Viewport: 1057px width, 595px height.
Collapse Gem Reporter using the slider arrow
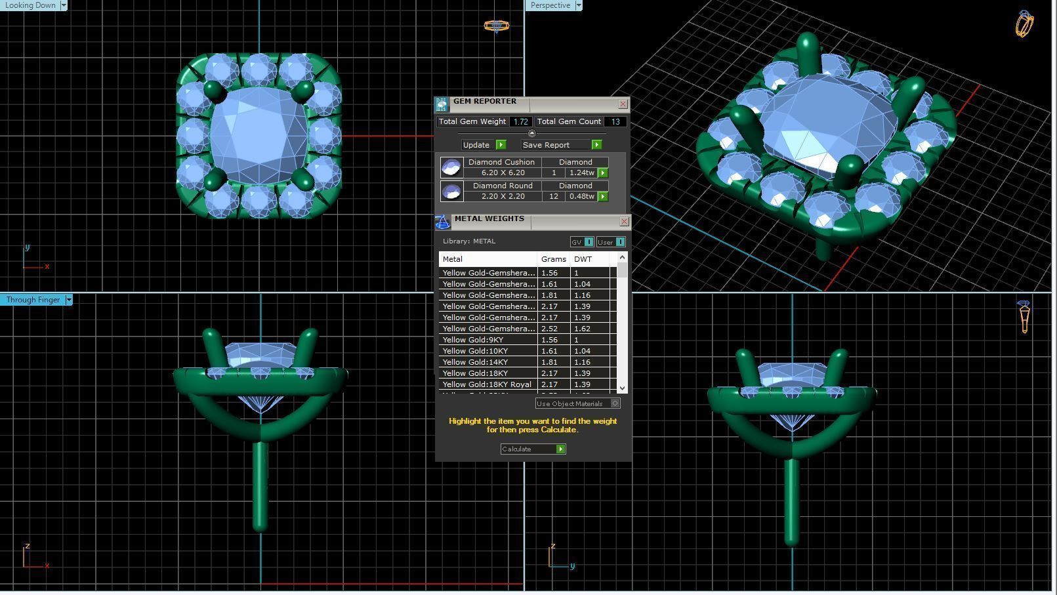click(531, 133)
